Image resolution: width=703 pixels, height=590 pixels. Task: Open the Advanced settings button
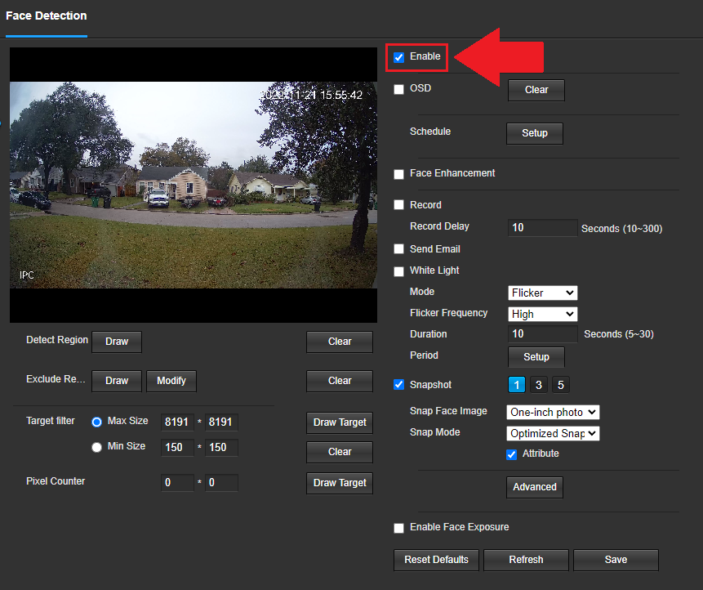click(535, 487)
